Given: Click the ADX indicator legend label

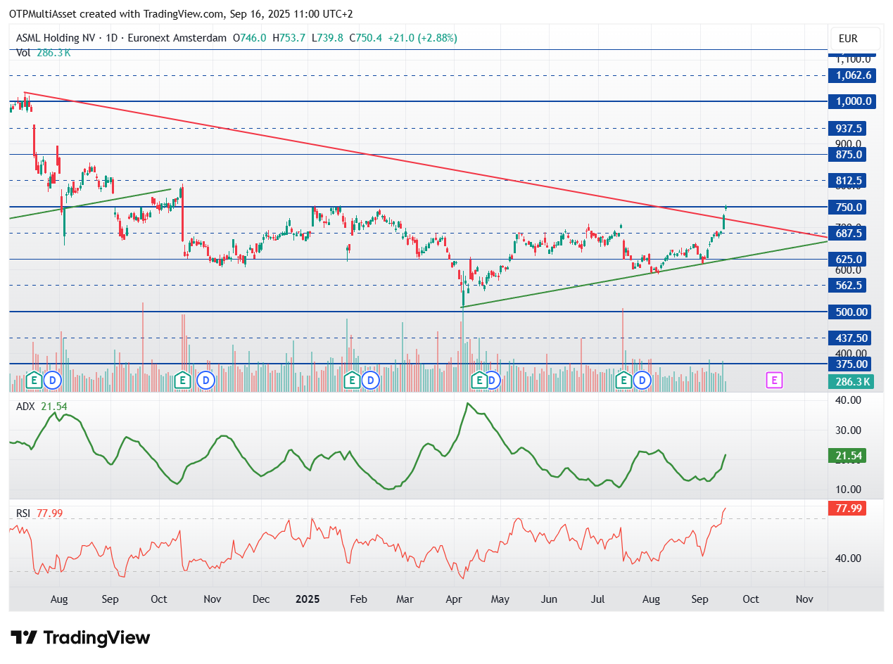Looking at the screenshot, I should click(26, 407).
